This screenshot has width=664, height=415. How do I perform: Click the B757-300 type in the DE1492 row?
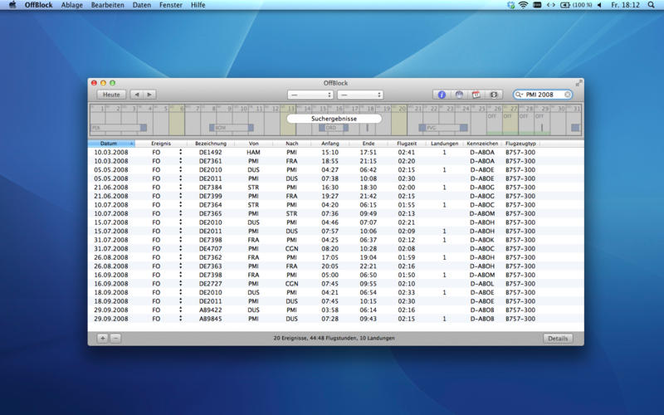[520, 152]
